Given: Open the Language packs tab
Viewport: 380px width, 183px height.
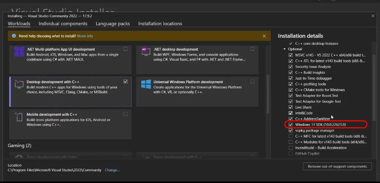Looking at the screenshot, I should point(113,24).
